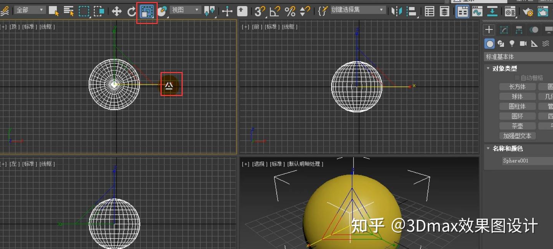Enable the 自动栅格 checkbox
Screen dimensions: 553x249
coord(517,77)
